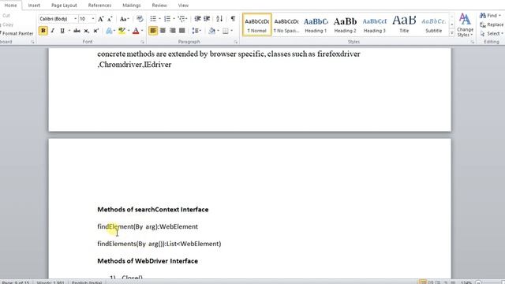Click Change Styles icon
Viewport: 505px width, 284px height.
[x=465, y=25]
